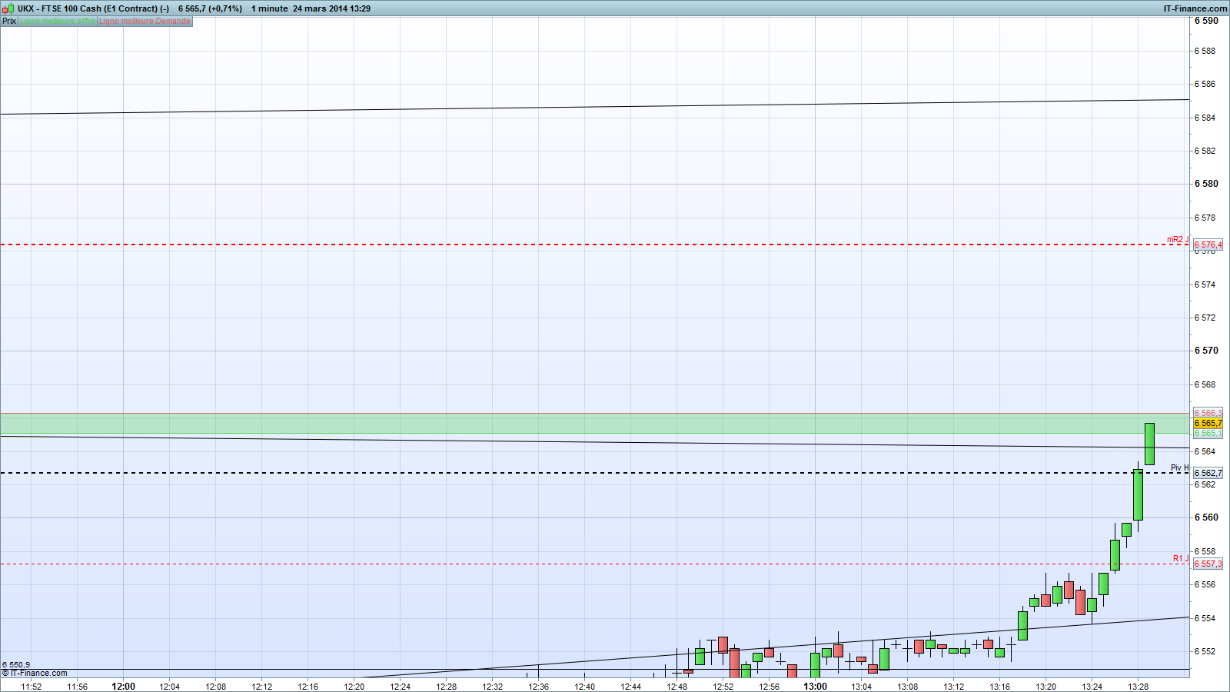Click the Piv H pivot label

click(1180, 467)
